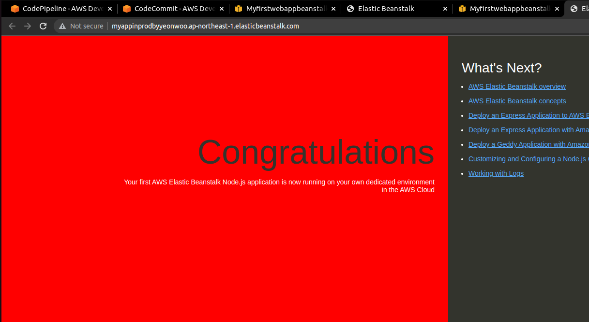Close the CodePipeline tab

[109, 9]
